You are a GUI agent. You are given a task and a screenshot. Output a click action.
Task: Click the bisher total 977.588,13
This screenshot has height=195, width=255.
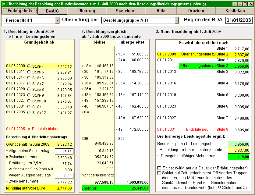(x=104, y=182)
